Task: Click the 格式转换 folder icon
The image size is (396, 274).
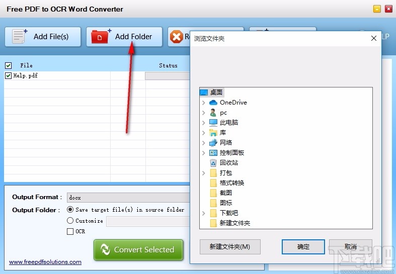Action: (213, 183)
